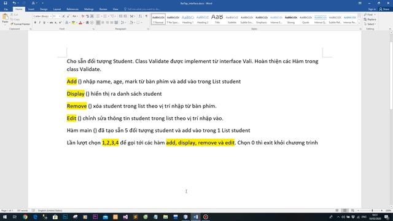
Task: Open Replace dialog
Action: (x=370, y=19)
